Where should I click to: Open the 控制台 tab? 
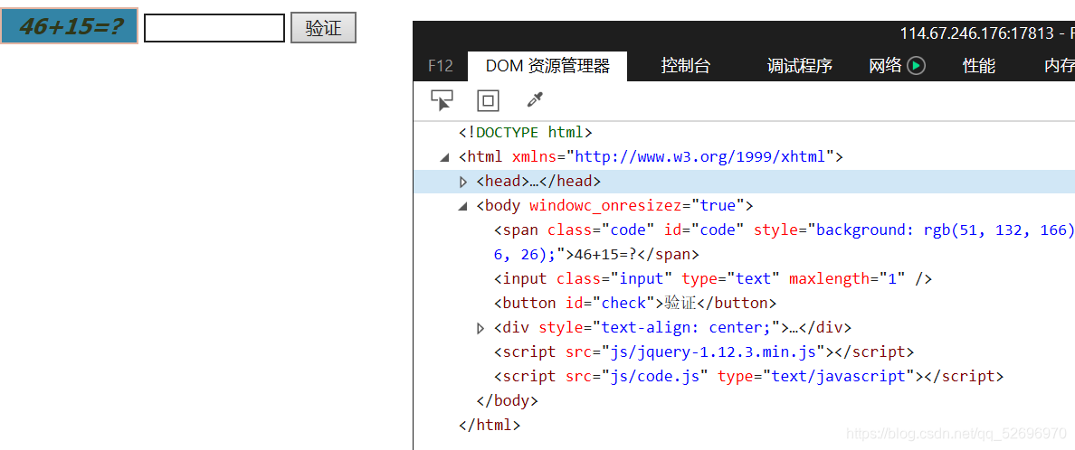click(686, 66)
